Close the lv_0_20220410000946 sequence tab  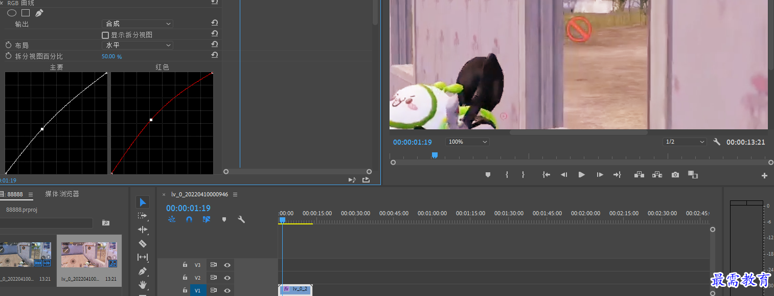pos(164,195)
